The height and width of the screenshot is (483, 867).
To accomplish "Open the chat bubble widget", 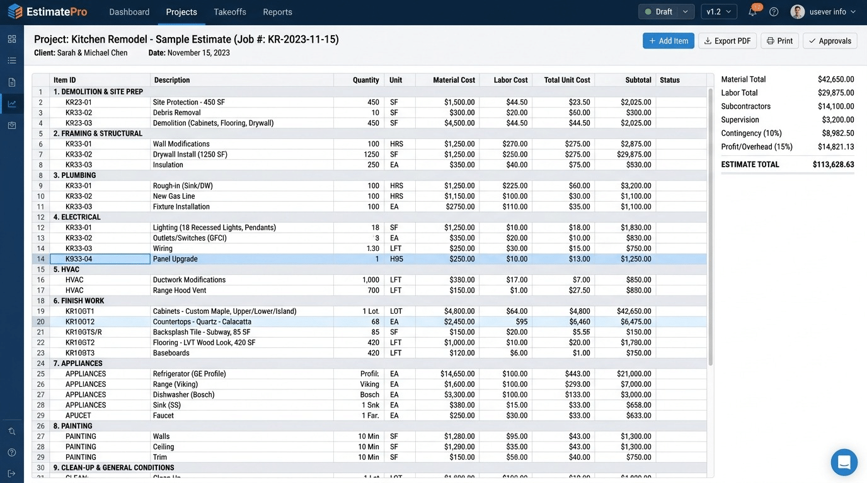I will (x=844, y=463).
